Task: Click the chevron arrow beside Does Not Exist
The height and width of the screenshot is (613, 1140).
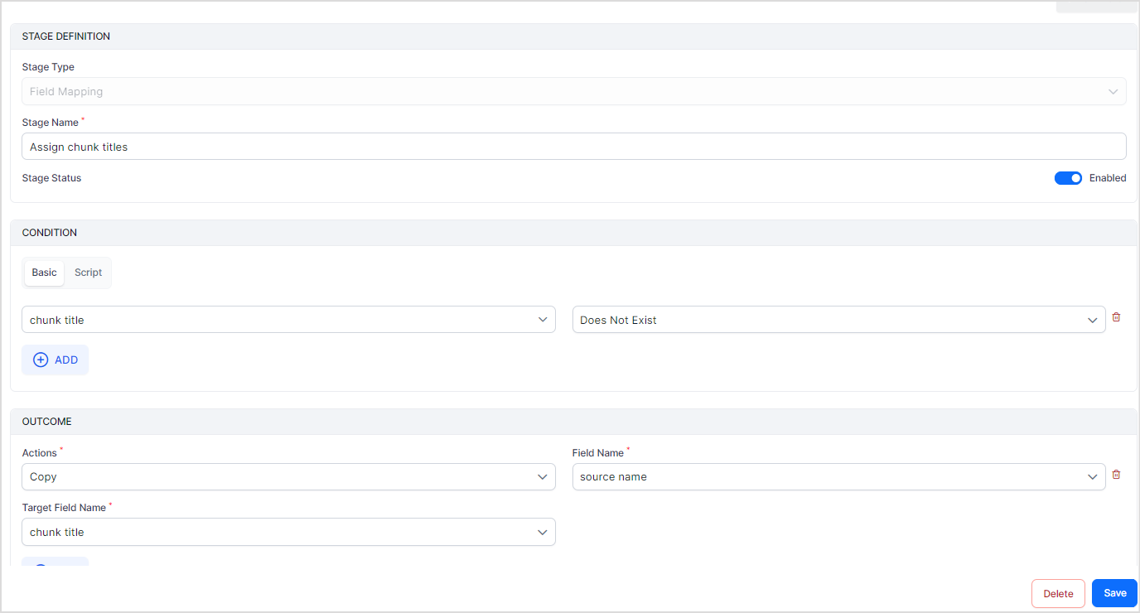Action: (x=1093, y=321)
